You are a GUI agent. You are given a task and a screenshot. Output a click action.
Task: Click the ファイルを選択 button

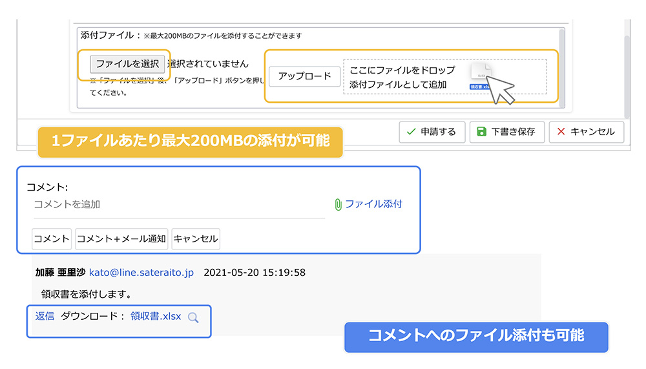[x=127, y=64]
